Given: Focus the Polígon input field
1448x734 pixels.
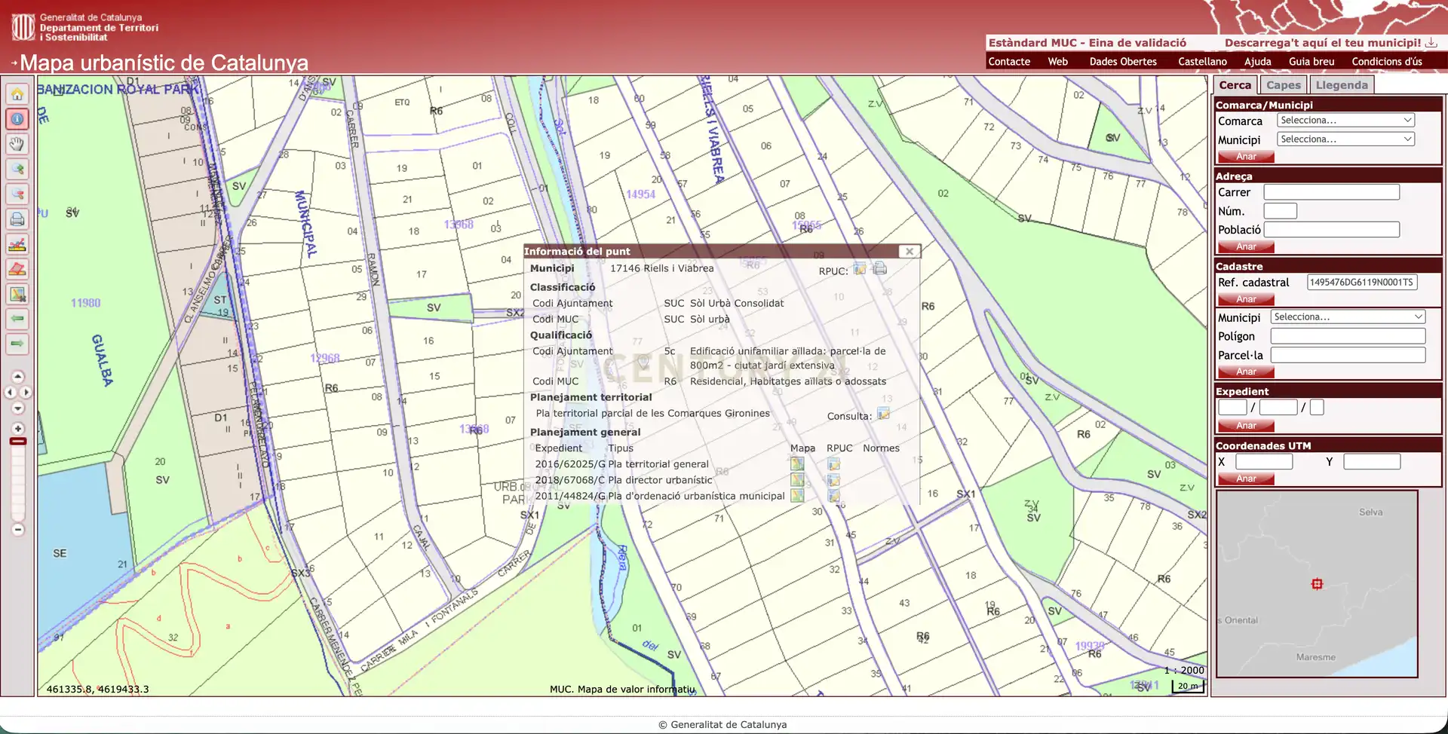Looking at the screenshot, I should click(x=1348, y=336).
